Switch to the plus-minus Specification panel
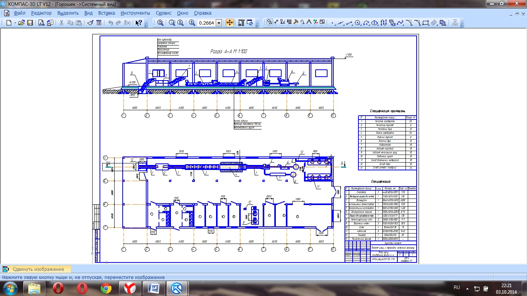Image resolution: width=527 pixels, height=296 pixels. tap(316, 22)
